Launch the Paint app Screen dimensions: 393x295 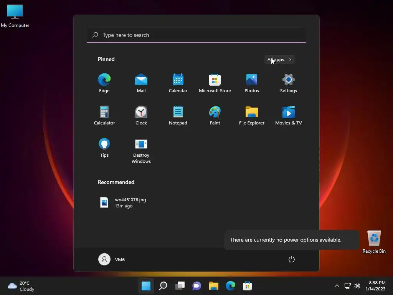click(x=215, y=115)
